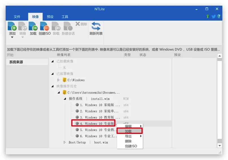Click the 刷新列表 refresh icon

point(96,26)
